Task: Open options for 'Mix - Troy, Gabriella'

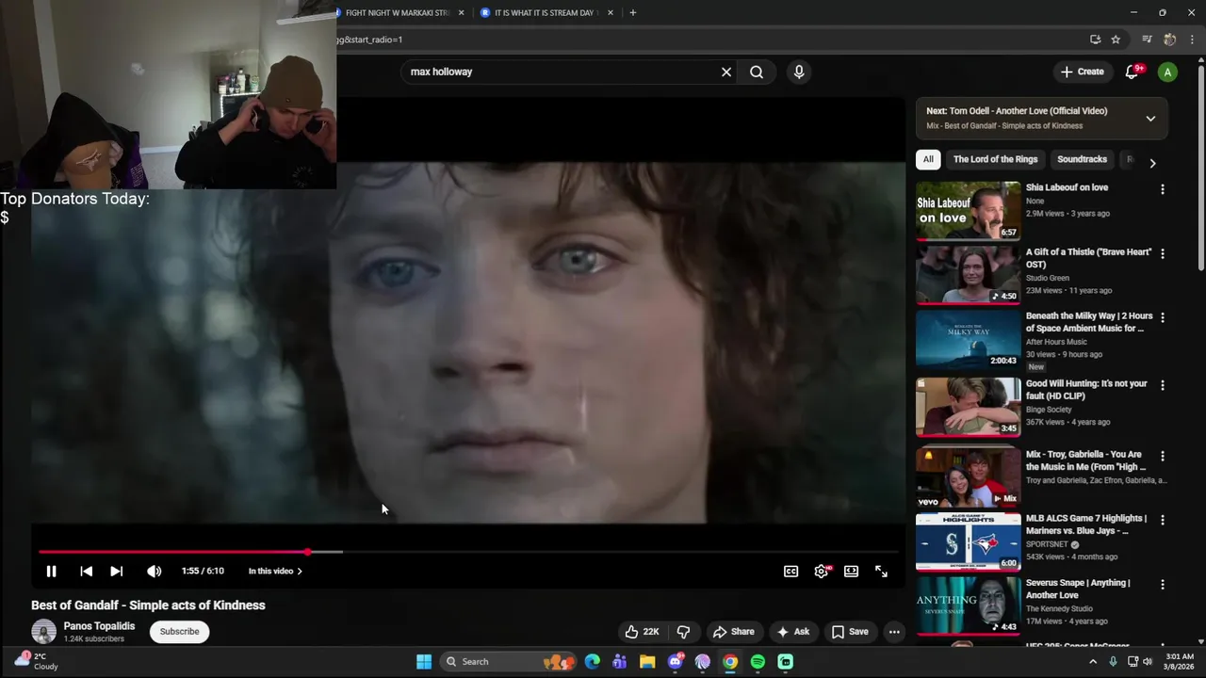Action: coord(1162,456)
